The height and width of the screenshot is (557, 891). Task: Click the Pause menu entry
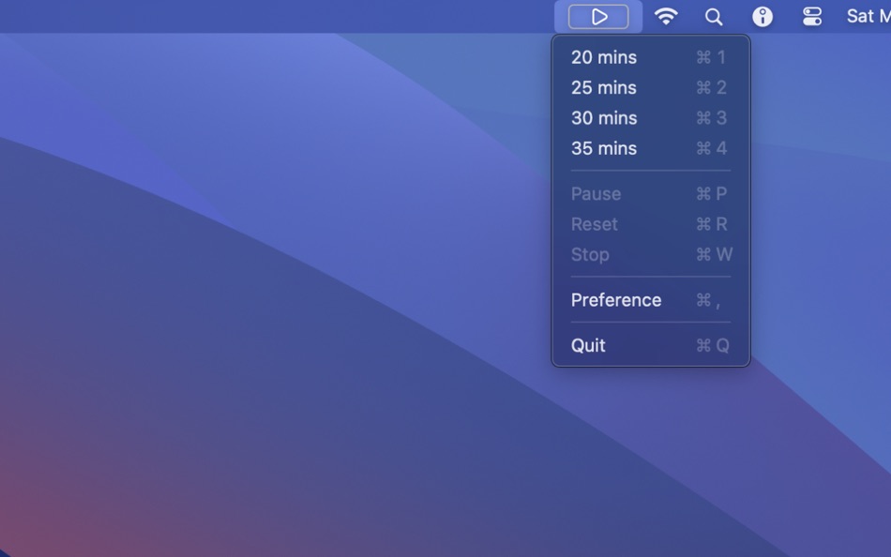[597, 194]
